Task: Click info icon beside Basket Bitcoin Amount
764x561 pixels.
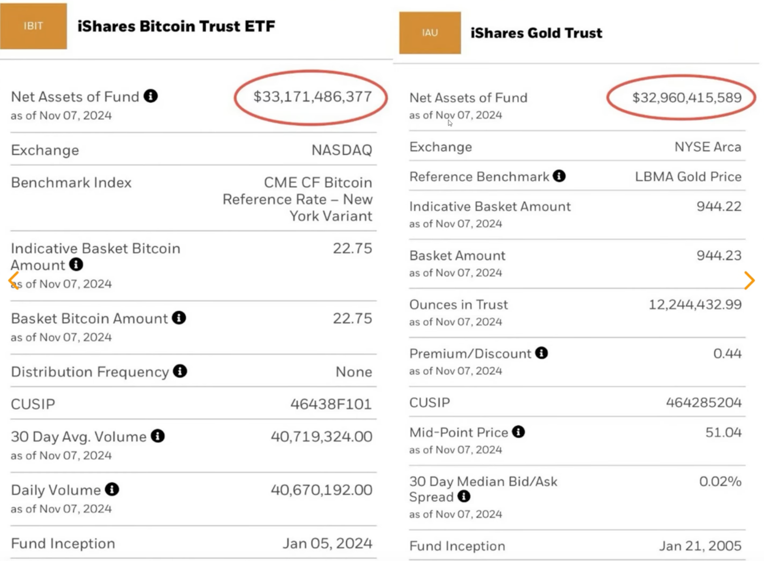Action: (179, 318)
